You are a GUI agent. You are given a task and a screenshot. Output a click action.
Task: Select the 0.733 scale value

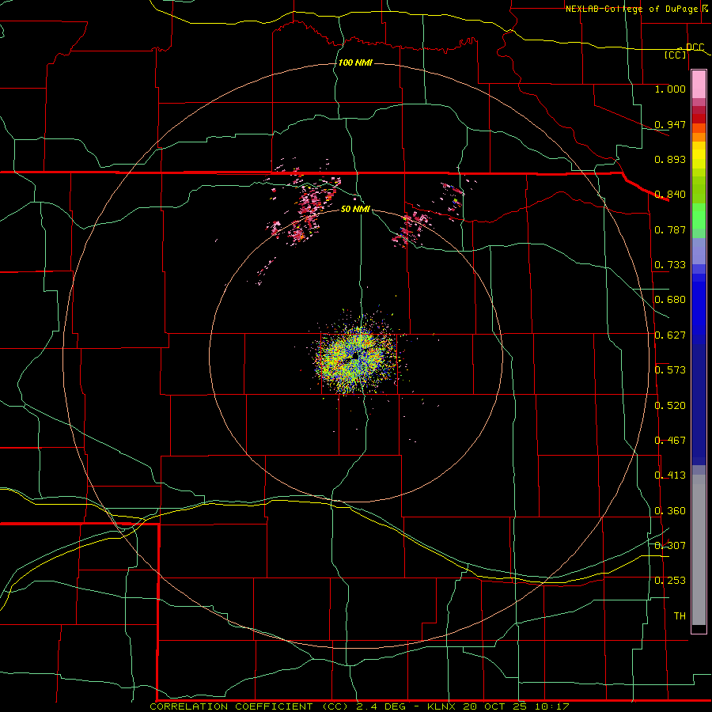pos(670,265)
